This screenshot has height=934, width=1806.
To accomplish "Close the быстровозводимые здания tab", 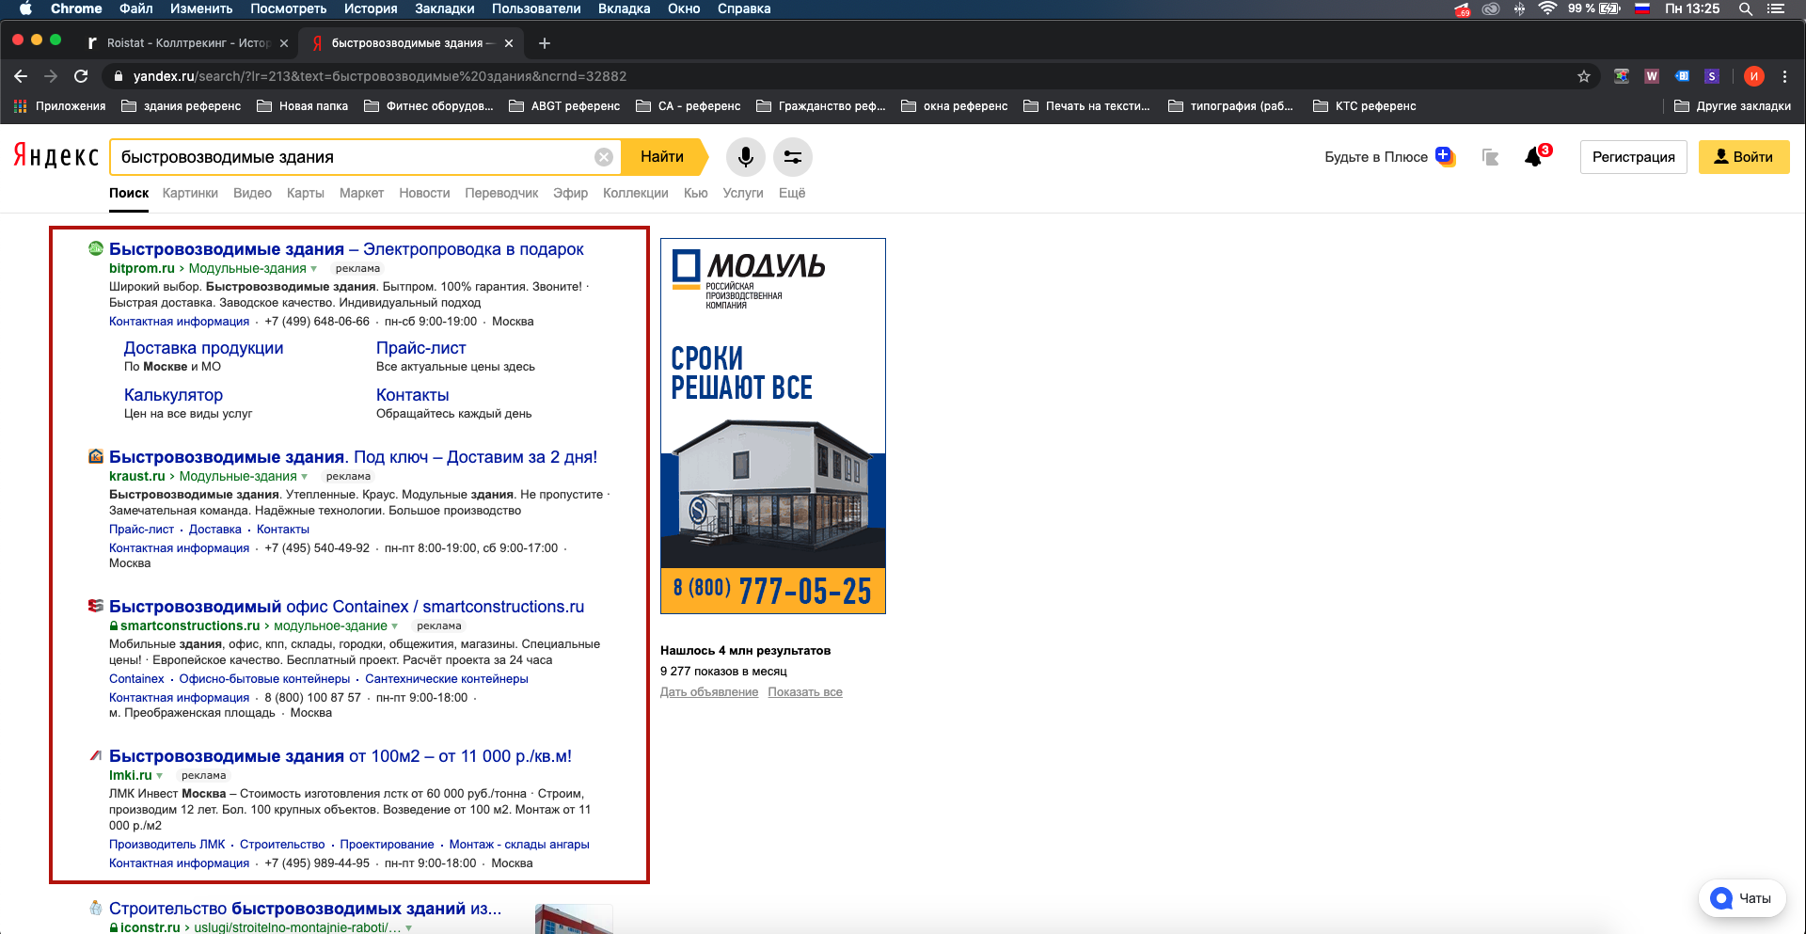I will point(509,43).
